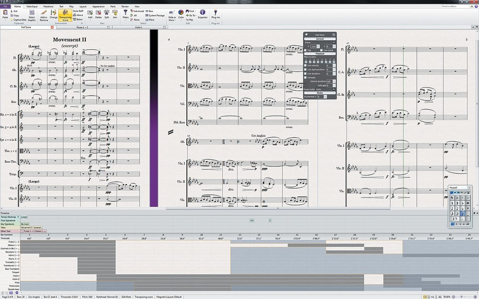Screen dimensions: 479x299
Task: Expand the Grace note dropdown
Action: (x=326, y=89)
